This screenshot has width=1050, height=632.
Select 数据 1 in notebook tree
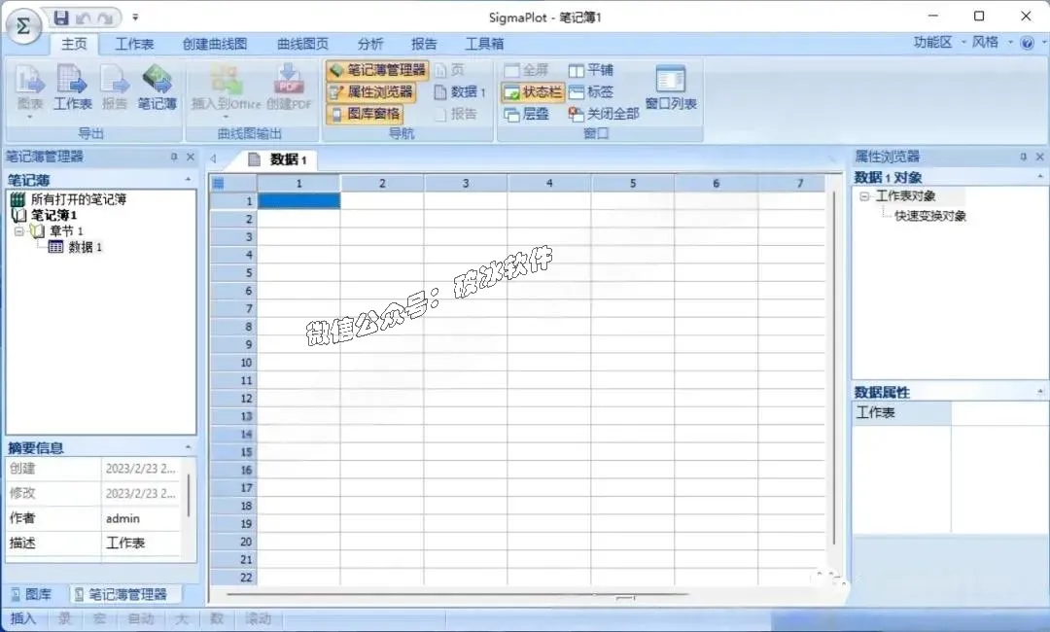(85, 247)
